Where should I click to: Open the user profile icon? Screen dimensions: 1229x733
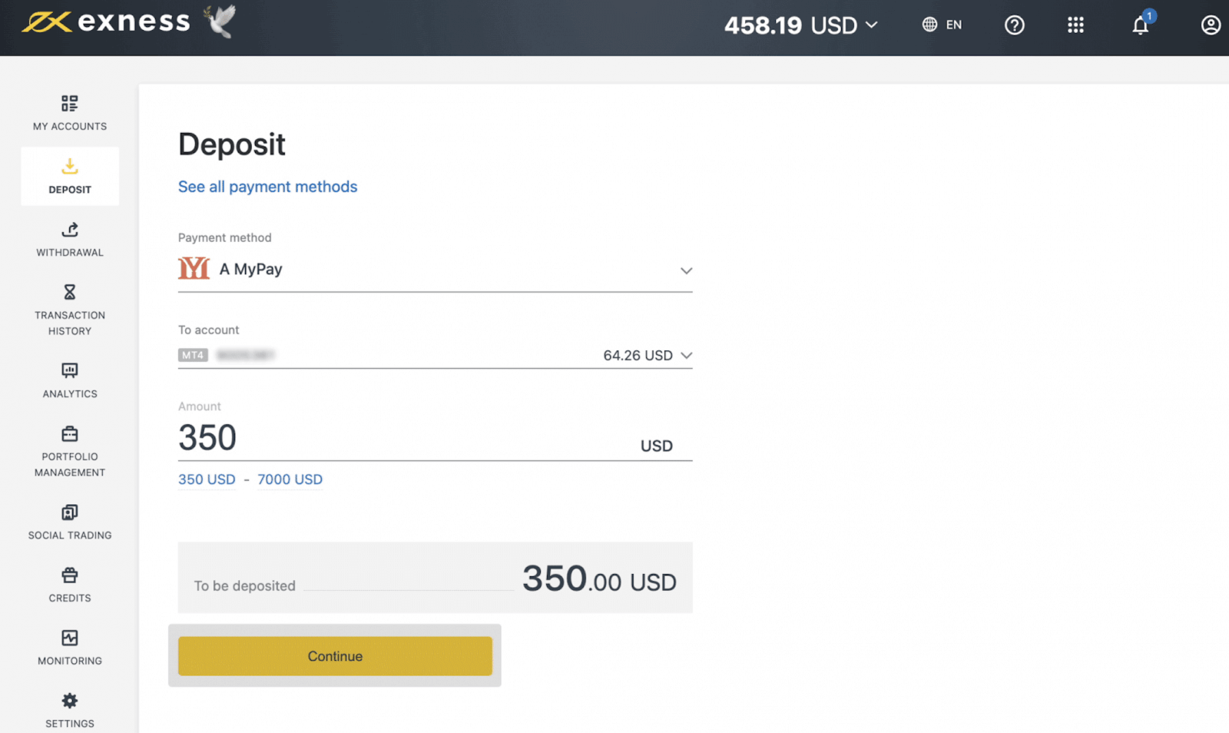[1211, 25]
